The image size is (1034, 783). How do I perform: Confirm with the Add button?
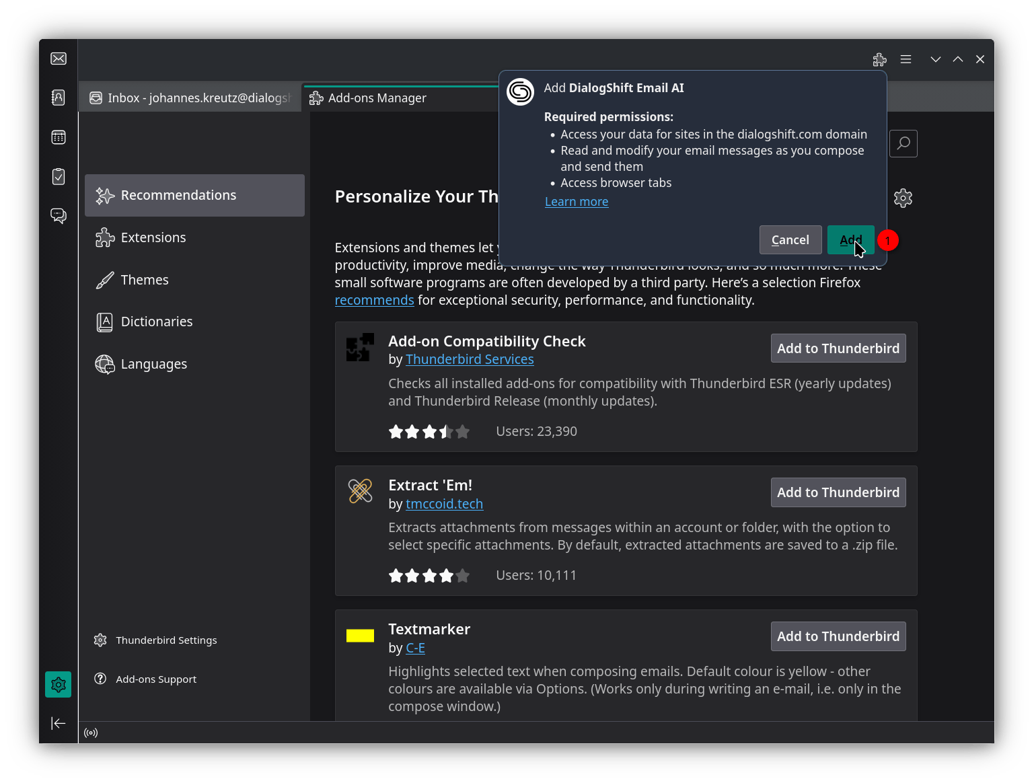(850, 240)
